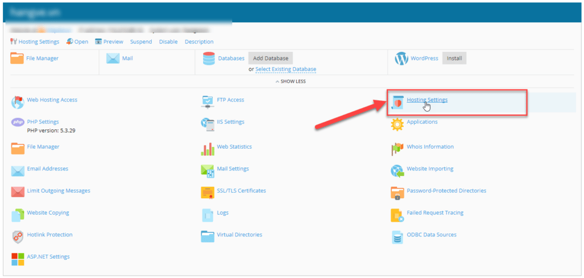The height and width of the screenshot is (278, 584).
Task: Click the ASP.NET Settings icon
Action: tap(18, 259)
